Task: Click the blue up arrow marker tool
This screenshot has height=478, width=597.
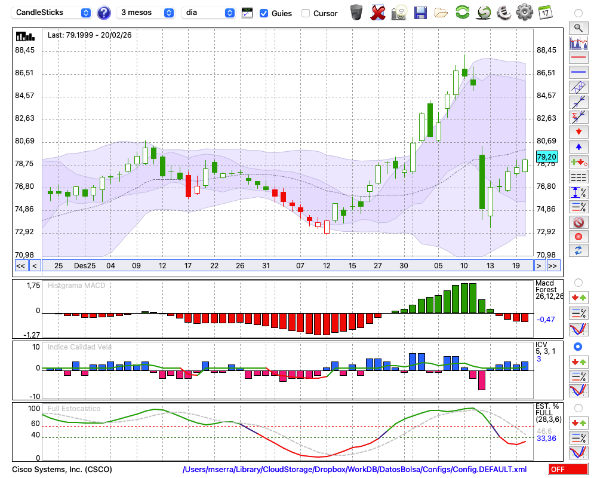Action: [578, 147]
